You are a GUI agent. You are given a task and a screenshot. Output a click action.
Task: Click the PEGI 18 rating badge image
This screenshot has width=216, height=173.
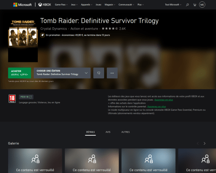click(x=12, y=99)
